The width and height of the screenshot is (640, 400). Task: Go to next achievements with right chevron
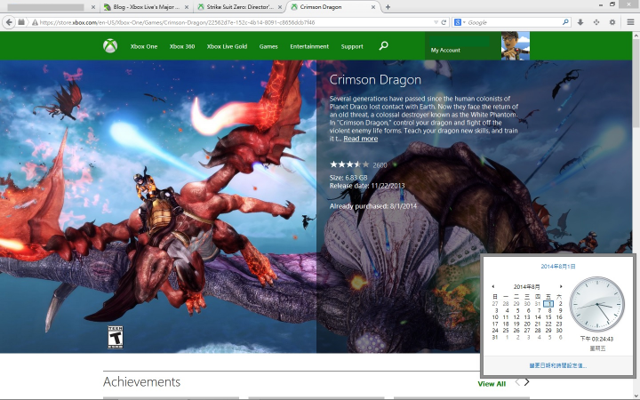(x=527, y=382)
